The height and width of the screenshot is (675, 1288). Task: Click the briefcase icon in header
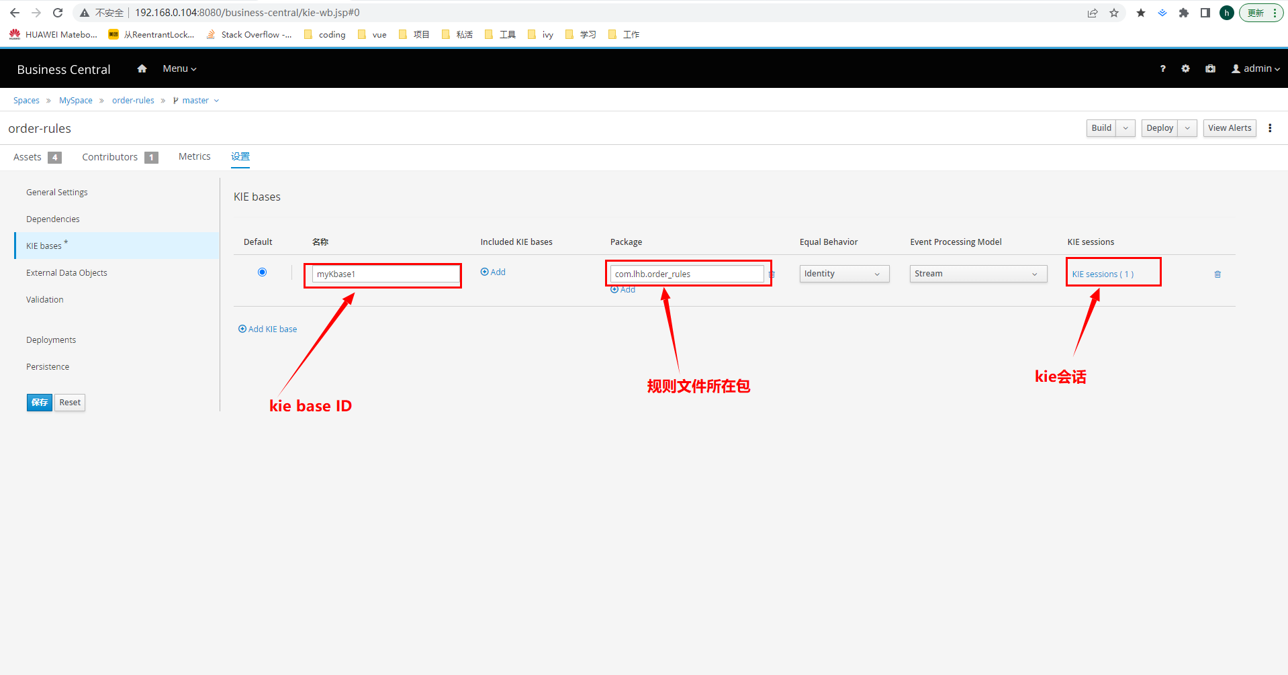click(x=1210, y=68)
